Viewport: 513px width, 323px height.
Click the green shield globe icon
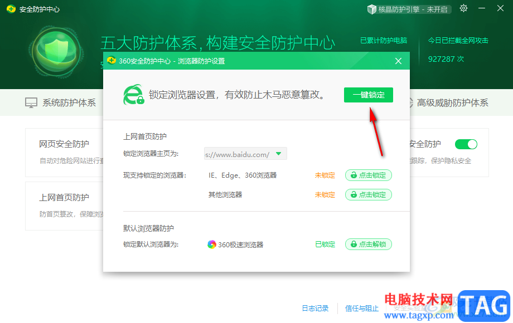click(56, 52)
